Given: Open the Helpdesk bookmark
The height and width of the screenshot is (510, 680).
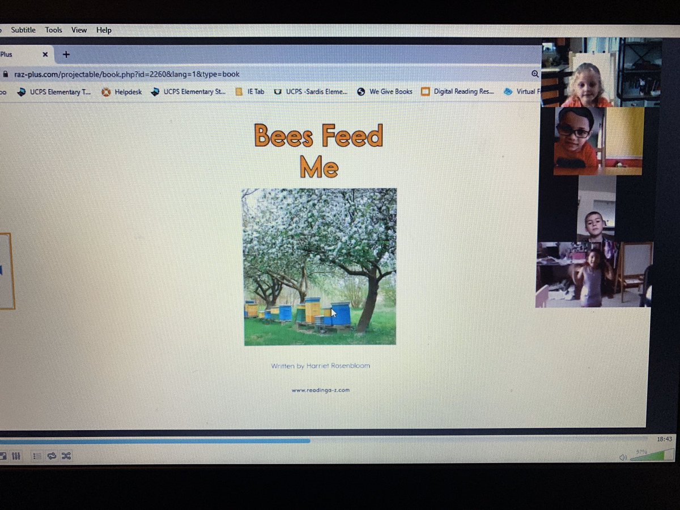Looking at the screenshot, I should coord(122,92).
